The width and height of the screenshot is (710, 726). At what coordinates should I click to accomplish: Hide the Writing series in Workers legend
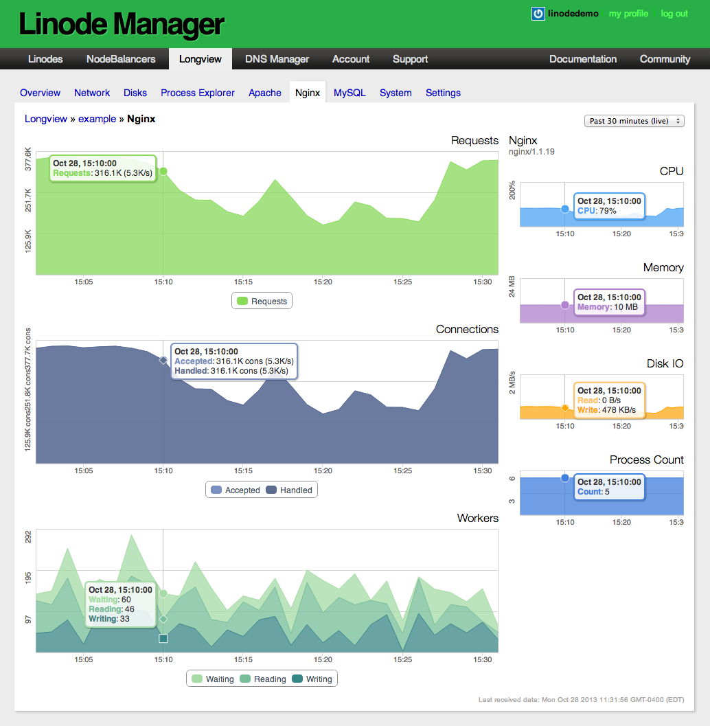coord(312,679)
